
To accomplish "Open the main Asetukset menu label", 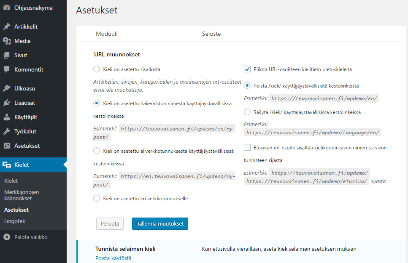I will click(27, 146).
